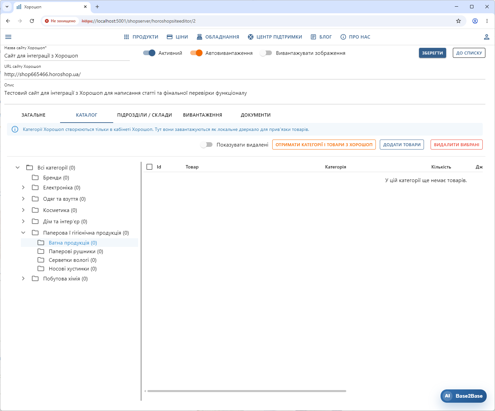Switch to the КАТАЛОГ tab
Screen dimensions: 495x411
pos(87,115)
